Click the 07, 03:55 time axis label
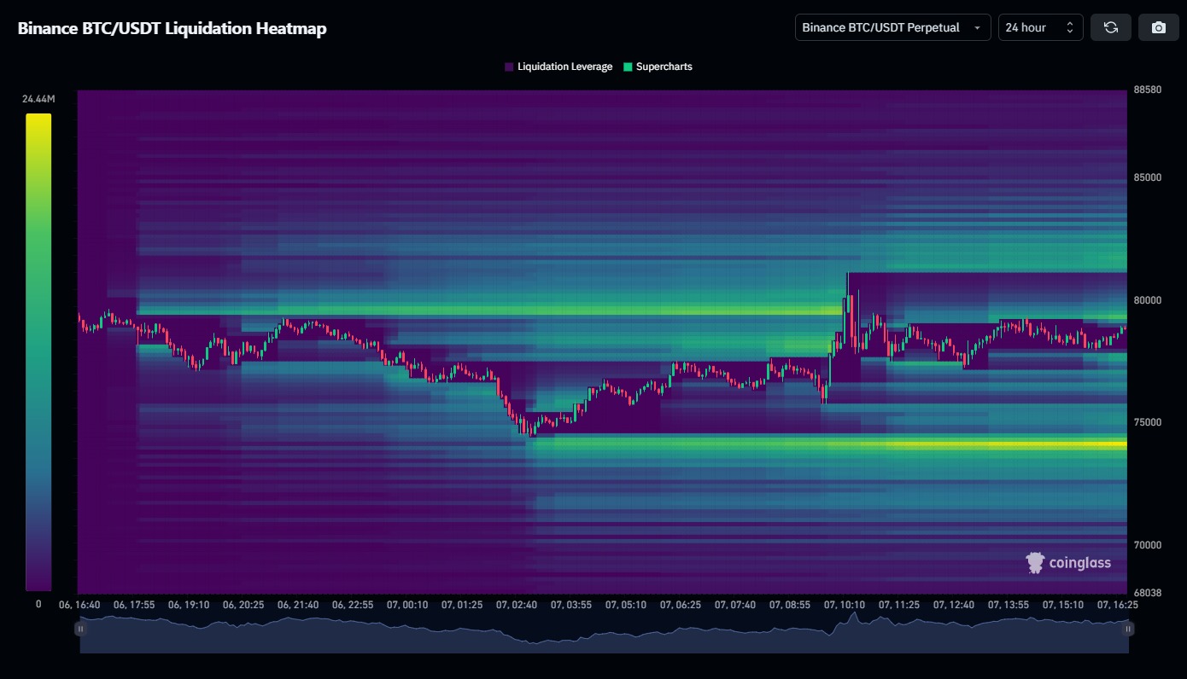The width and height of the screenshot is (1187, 679). click(x=571, y=605)
